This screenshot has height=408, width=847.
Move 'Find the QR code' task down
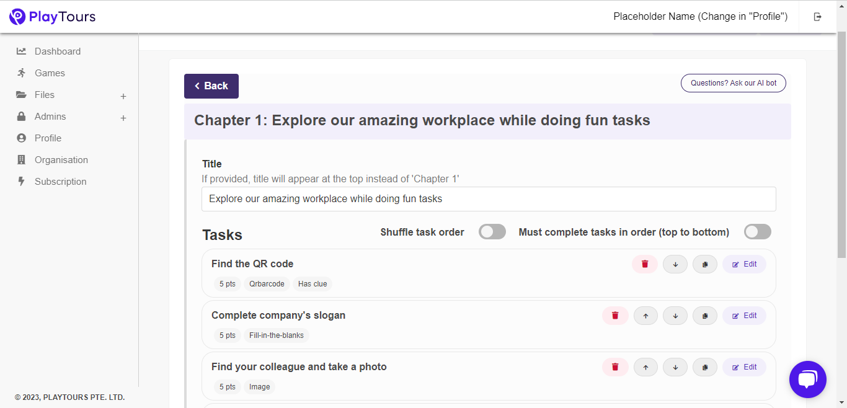click(675, 264)
